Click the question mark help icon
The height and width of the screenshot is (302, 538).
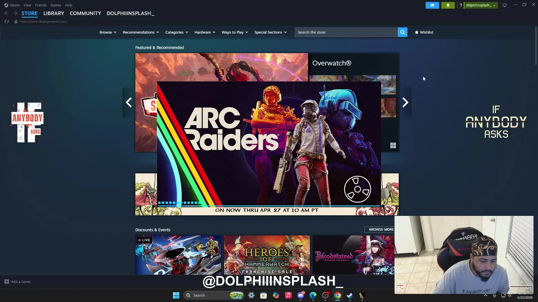tap(461, 5)
